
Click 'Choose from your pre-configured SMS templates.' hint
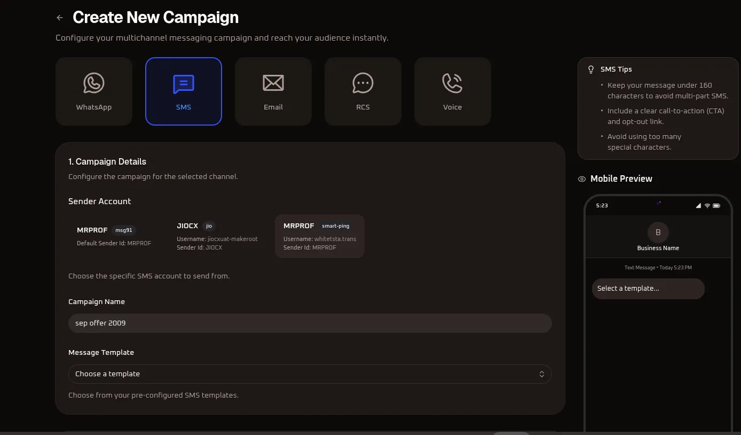coord(154,395)
